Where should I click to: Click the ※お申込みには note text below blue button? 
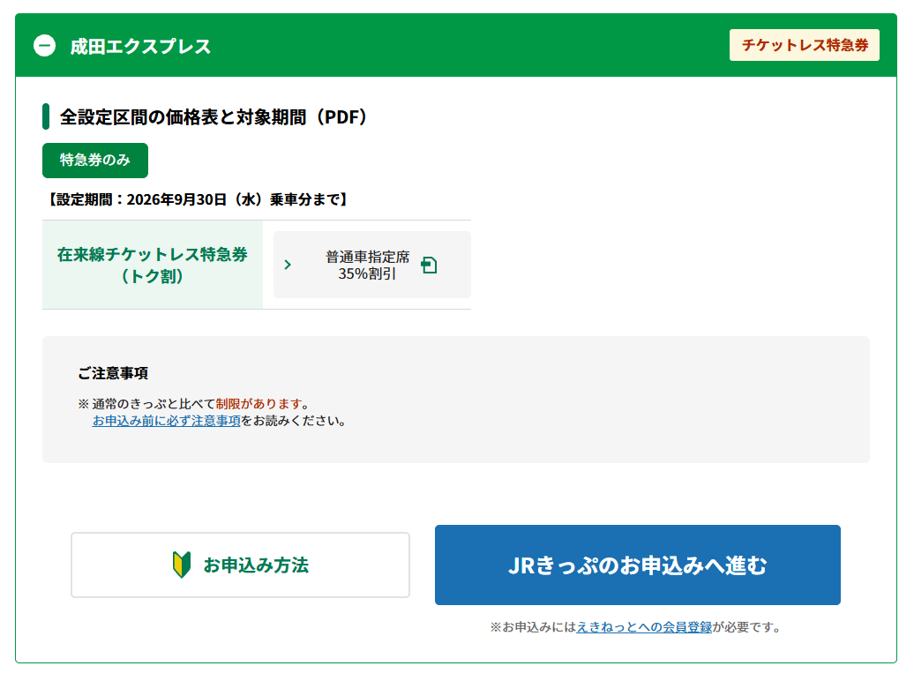[x=636, y=627]
